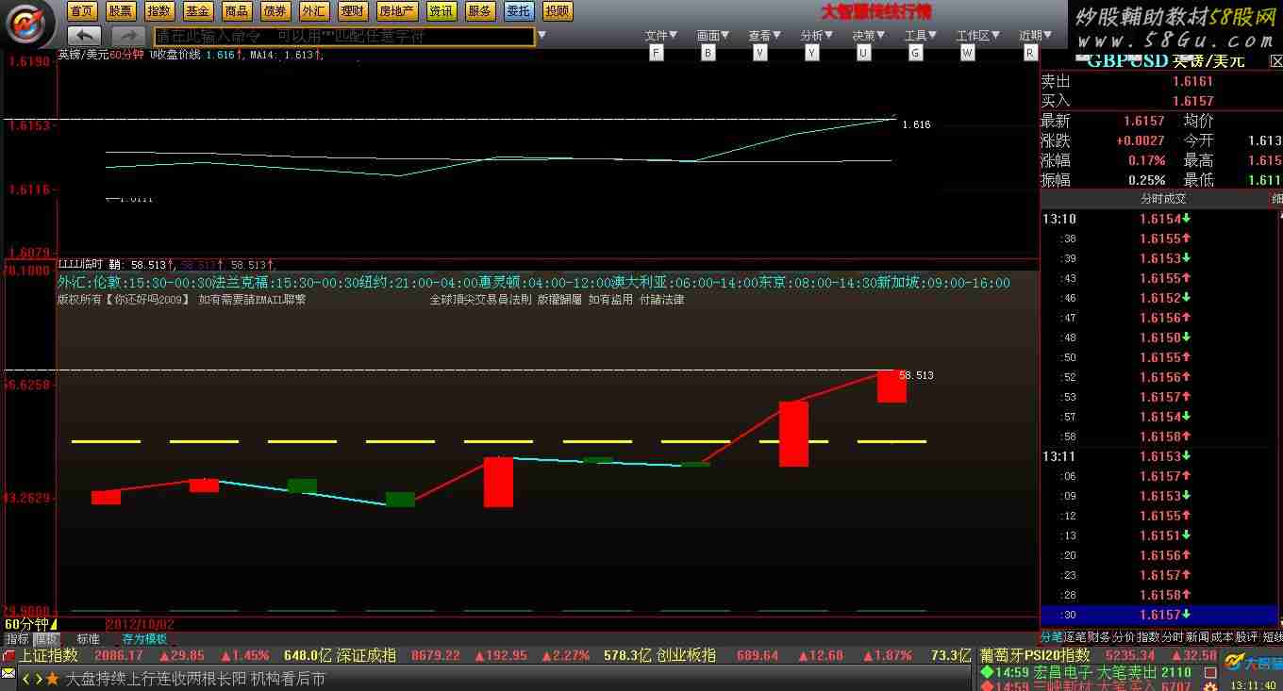The height and width of the screenshot is (691, 1283).
Task: Open the 查看 menu
Action: [765, 36]
